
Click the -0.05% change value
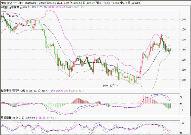[115, 3]
